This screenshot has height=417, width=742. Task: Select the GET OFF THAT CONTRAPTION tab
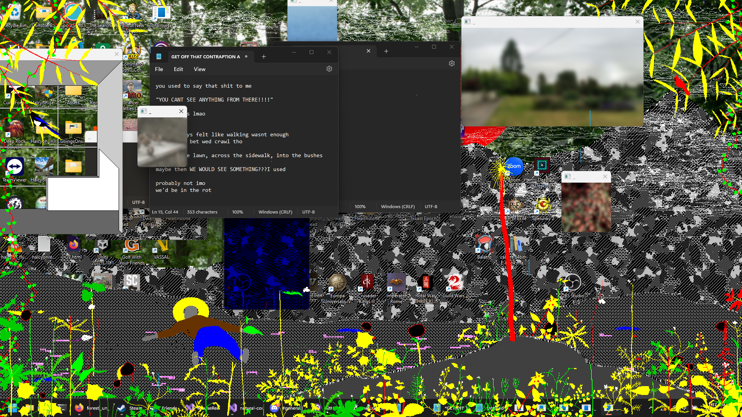pyautogui.click(x=205, y=57)
